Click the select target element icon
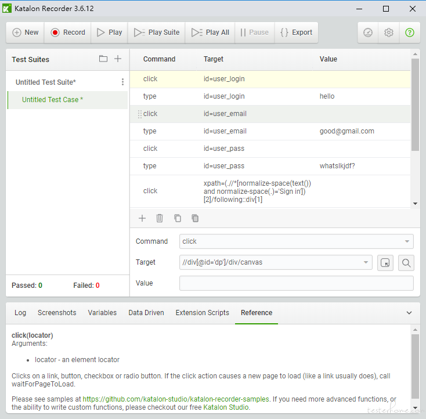Image resolution: width=426 pixels, height=419 pixels. point(385,263)
